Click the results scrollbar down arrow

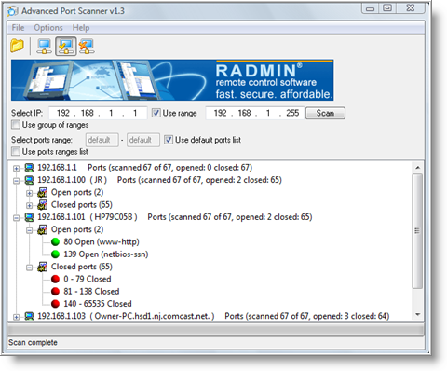[417, 315]
